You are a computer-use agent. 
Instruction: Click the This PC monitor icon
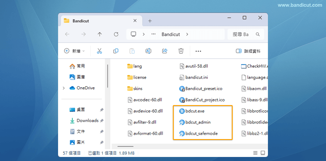133,34
